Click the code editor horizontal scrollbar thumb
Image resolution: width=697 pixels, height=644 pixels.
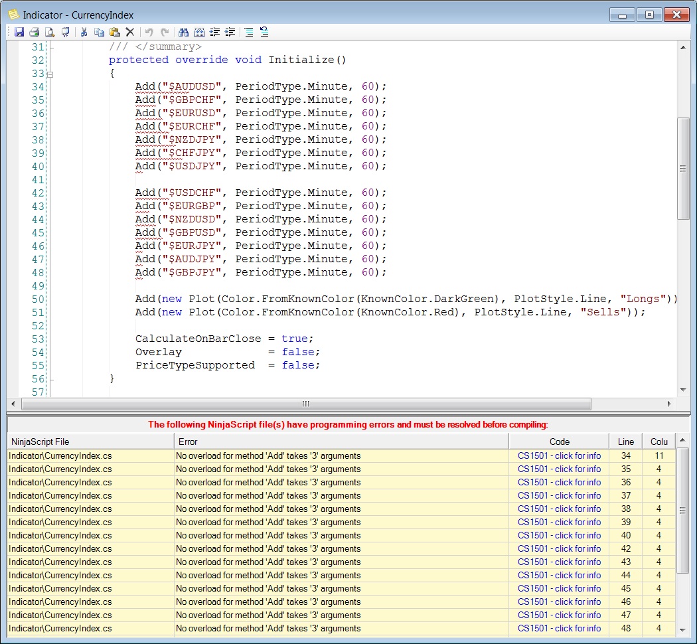pos(306,404)
